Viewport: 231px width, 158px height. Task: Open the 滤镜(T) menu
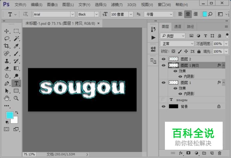tap(117, 5)
